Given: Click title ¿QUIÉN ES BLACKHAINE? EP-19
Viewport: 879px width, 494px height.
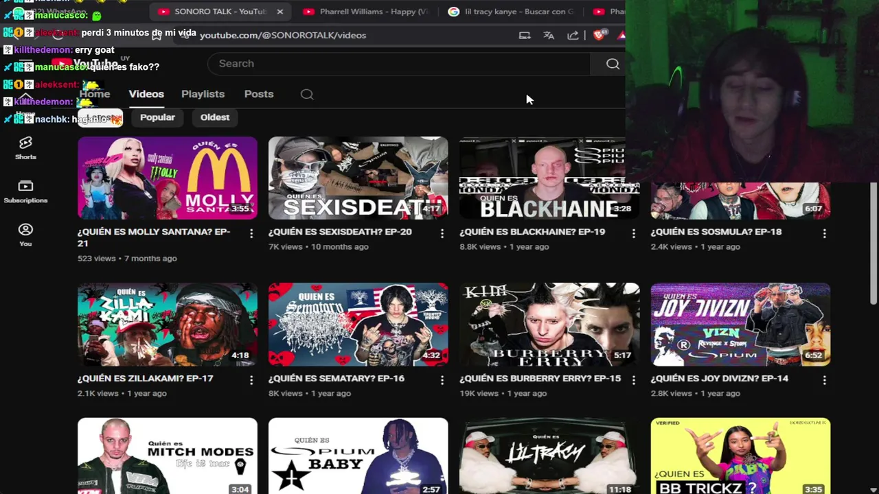Looking at the screenshot, I should [532, 232].
